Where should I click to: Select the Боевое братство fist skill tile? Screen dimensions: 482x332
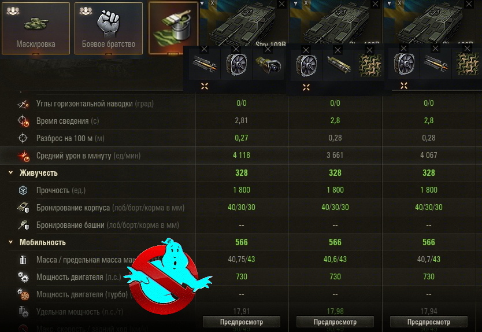(109, 28)
